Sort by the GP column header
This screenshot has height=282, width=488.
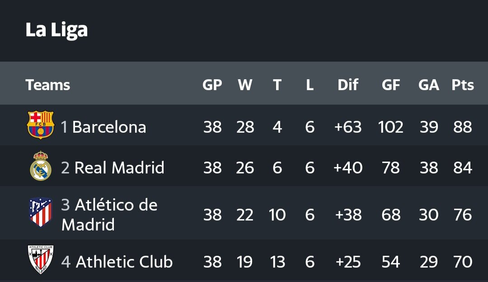[212, 85]
